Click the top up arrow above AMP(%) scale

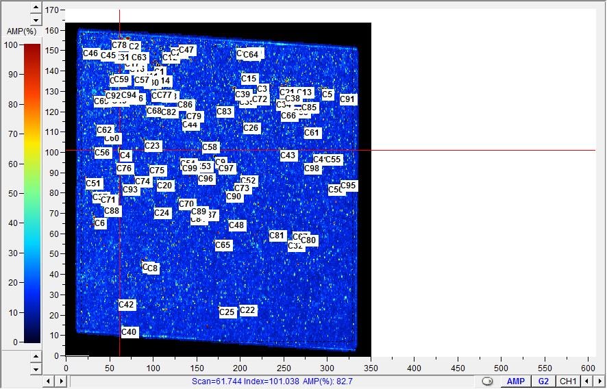click(36, 9)
